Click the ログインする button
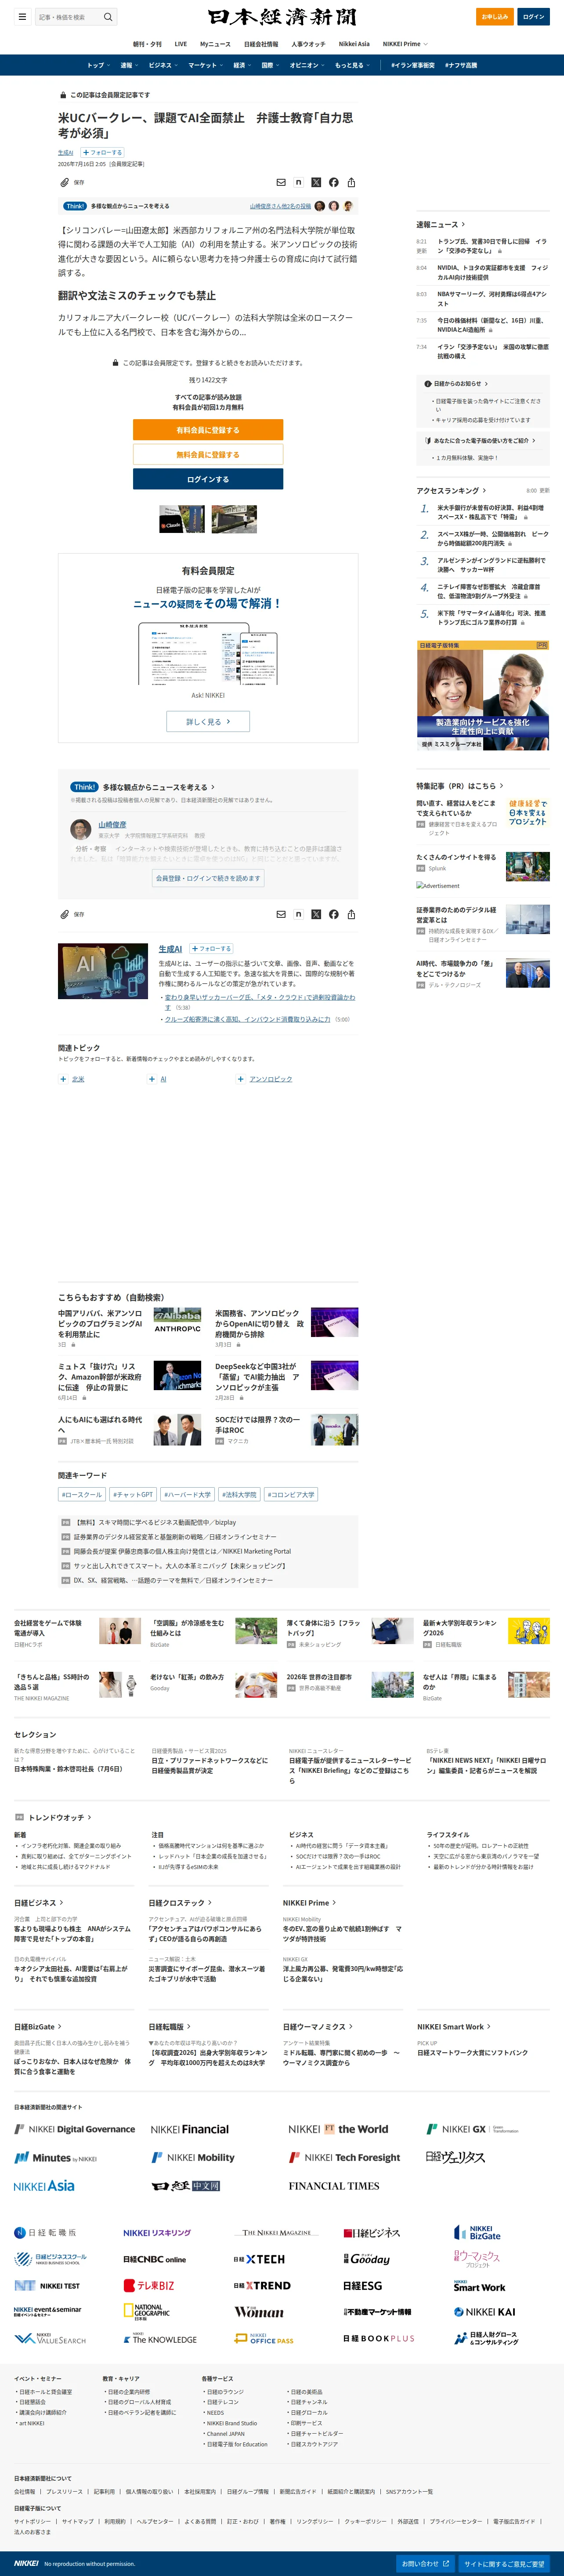 click(x=208, y=479)
